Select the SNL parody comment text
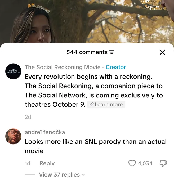 pos(96,146)
